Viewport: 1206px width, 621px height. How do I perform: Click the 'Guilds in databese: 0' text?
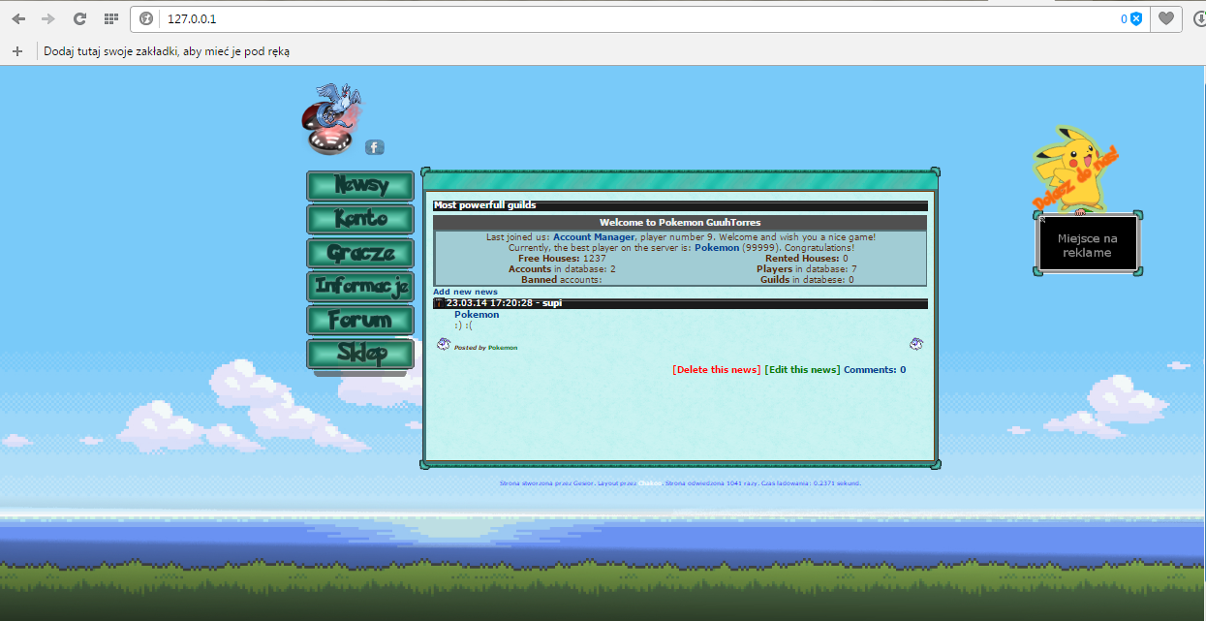(807, 280)
